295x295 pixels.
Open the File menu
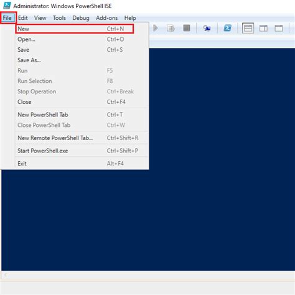pos(7,18)
